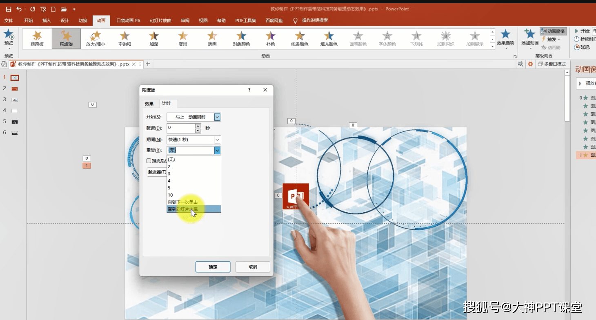The image size is (596, 320).
Task: Apply the 对象颜色 object color animation
Action: click(241, 39)
